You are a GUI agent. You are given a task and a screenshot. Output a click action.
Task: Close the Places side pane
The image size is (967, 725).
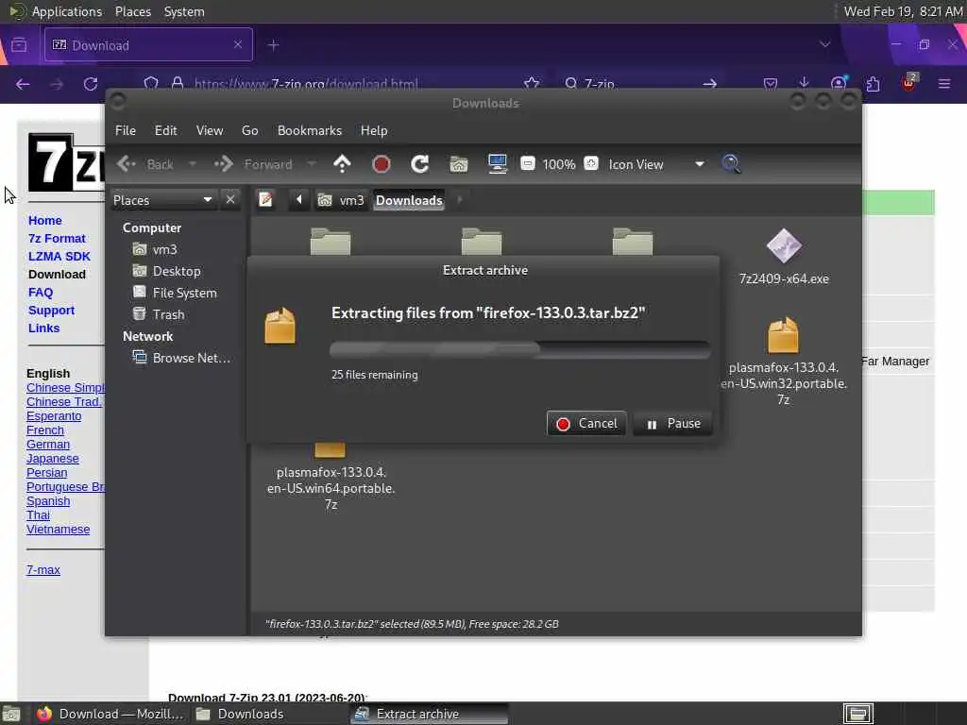click(x=230, y=199)
